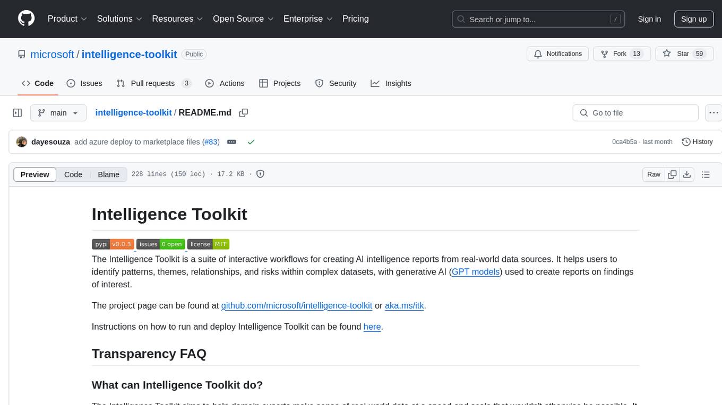Switch to the Issues tab
Screen dimensions: 722x405
pos(84,83)
